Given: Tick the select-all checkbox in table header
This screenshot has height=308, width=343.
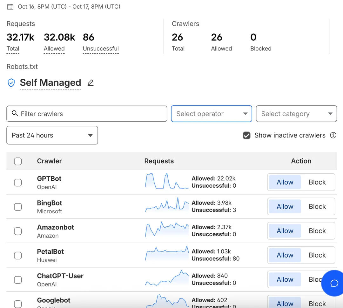Looking at the screenshot, I should point(18,161).
